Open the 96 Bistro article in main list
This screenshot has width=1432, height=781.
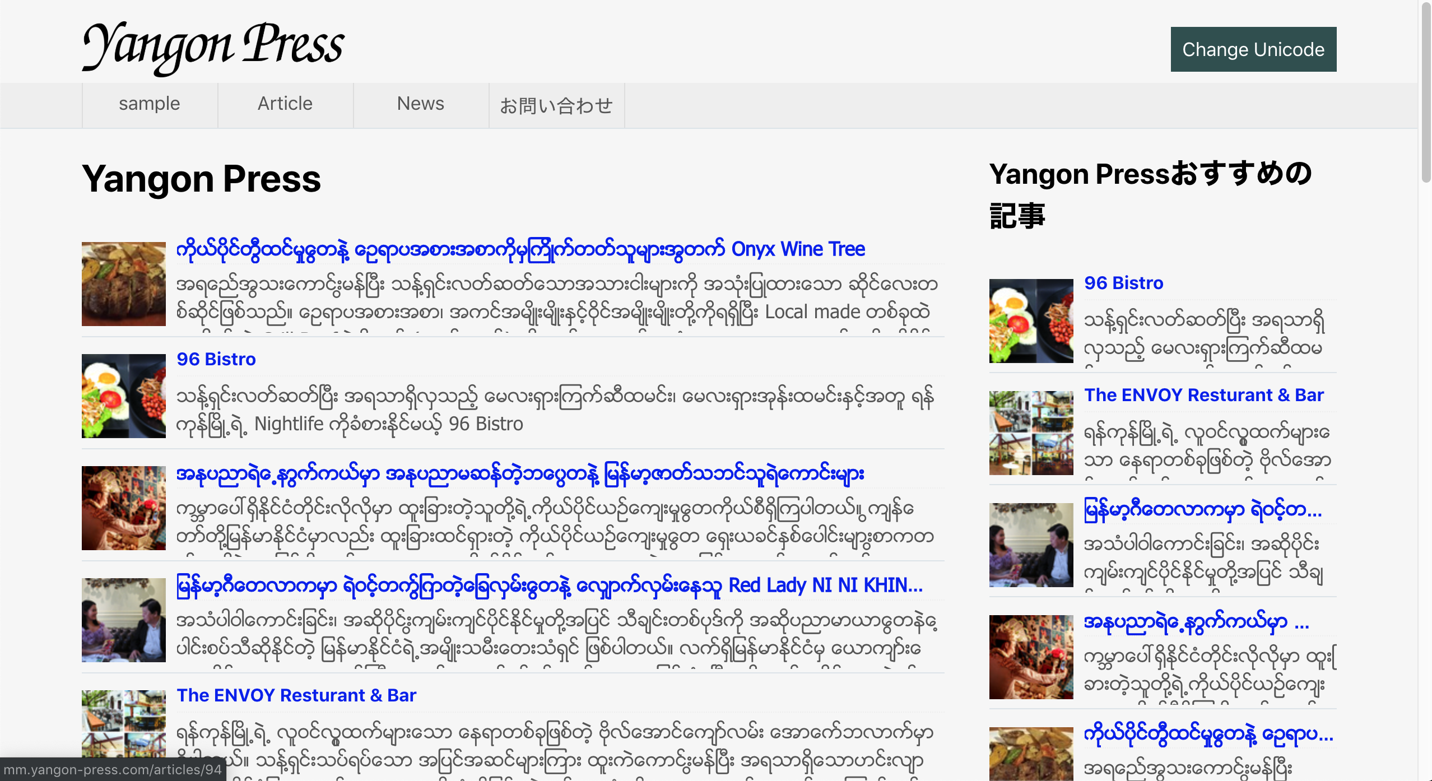coord(216,359)
